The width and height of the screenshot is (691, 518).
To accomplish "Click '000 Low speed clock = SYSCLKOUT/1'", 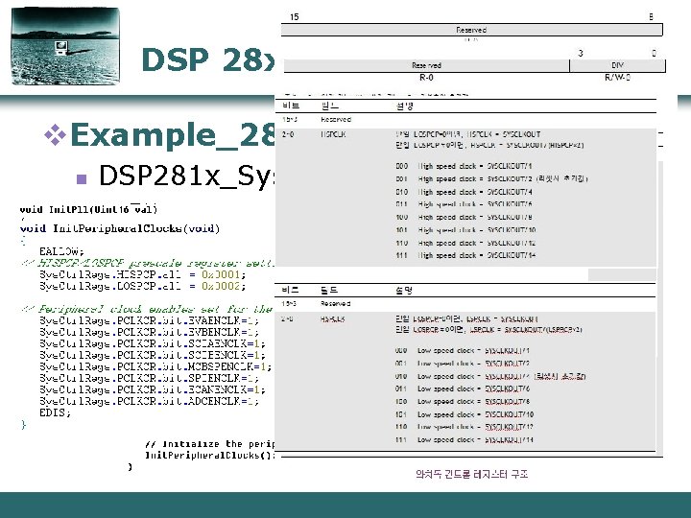I will point(463,351).
